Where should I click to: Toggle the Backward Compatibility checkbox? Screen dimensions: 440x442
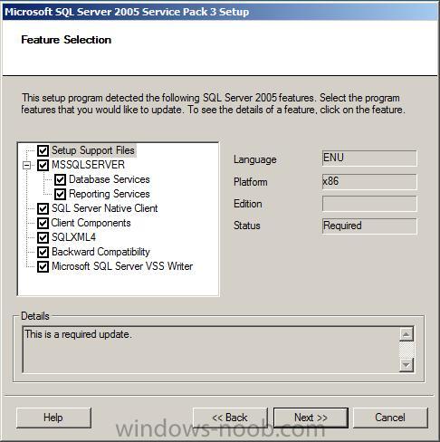pyautogui.click(x=43, y=252)
